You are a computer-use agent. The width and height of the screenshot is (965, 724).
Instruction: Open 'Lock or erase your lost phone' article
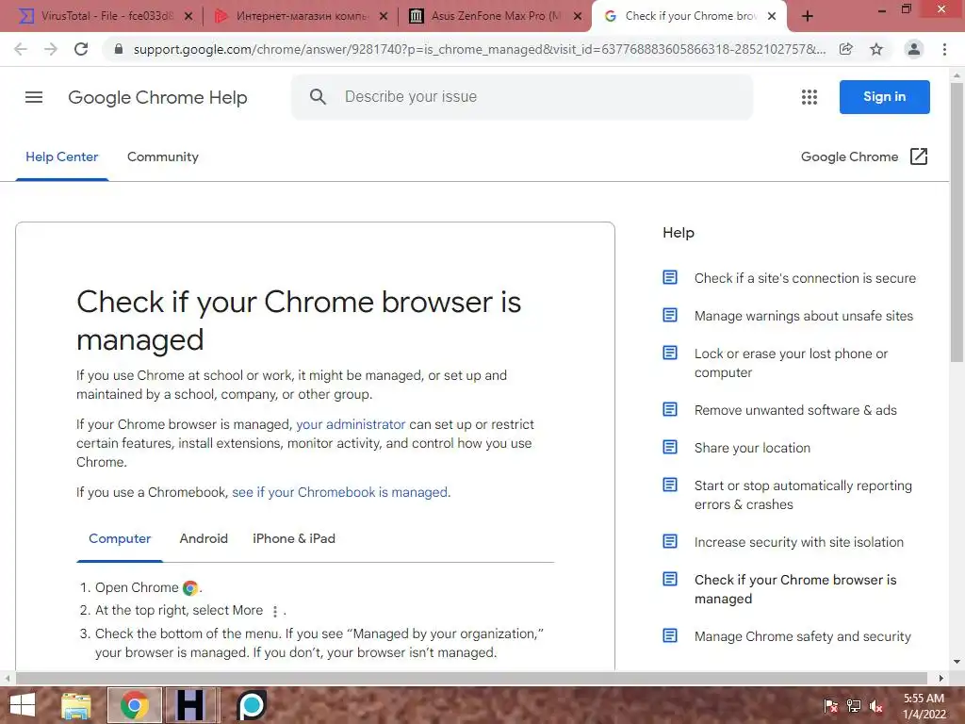click(792, 363)
